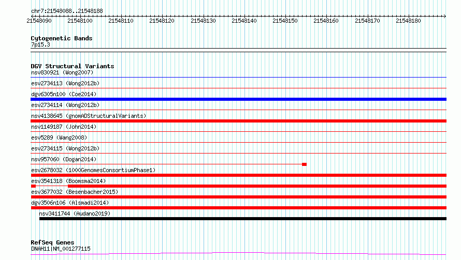461x260 pixels.
Task: Click ruler position 21548140
Action: click(244, 21)
